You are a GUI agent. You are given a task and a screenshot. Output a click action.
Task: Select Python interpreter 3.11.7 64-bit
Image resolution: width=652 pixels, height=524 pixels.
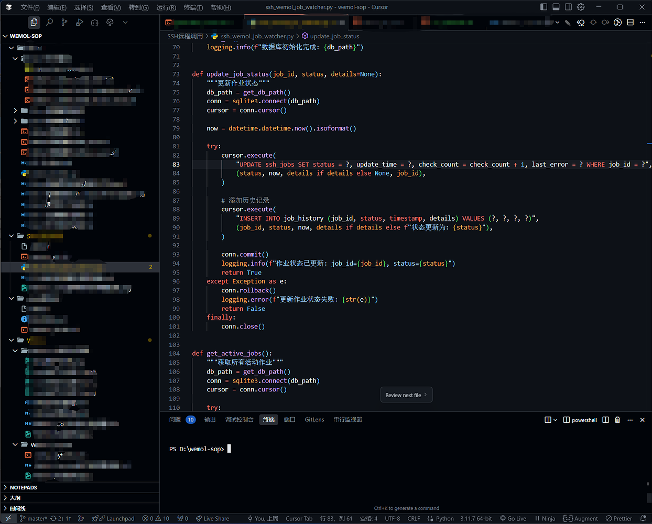click(476, 519)
